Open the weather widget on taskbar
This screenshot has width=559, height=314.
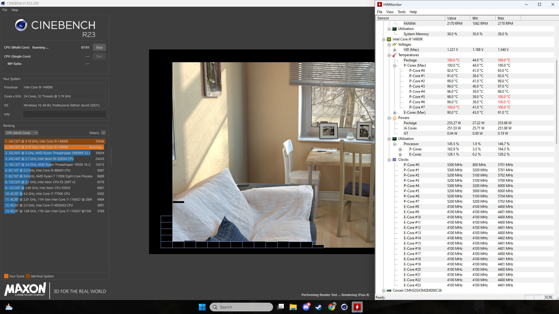point(9,307)
